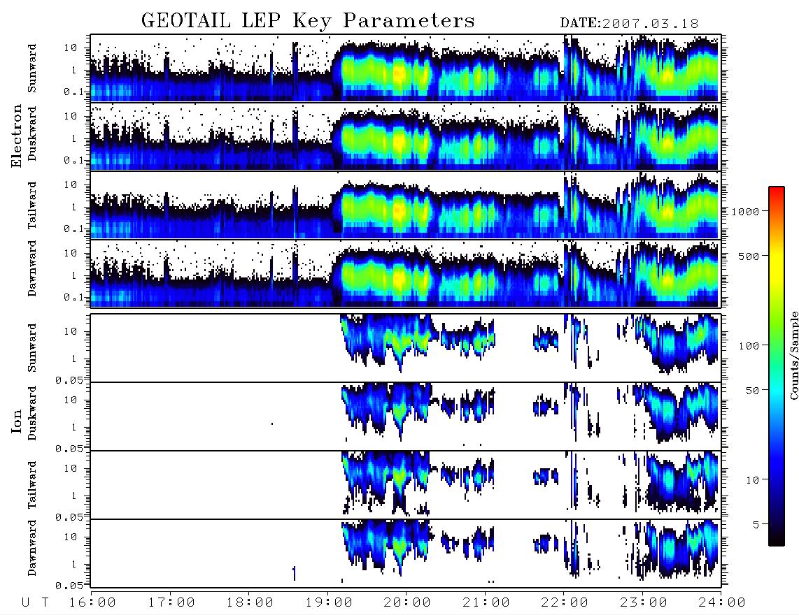Image resolution: width=799 pixels, height=615 pixels.
Task: Select the Electron 'Sunward' panel label
Action: tap(32, 68)
